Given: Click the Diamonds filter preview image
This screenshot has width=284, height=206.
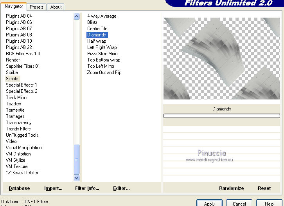Looking at the screenshot, I should [x=221, y=58].
